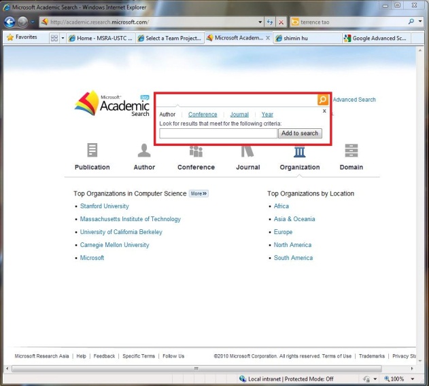Open the Stanford University link
The height and width of the screenshot is (386, 429).
point(104,206)
